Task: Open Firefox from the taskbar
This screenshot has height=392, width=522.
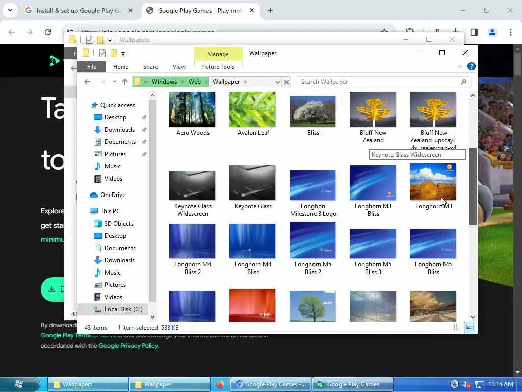Action: 220,384
